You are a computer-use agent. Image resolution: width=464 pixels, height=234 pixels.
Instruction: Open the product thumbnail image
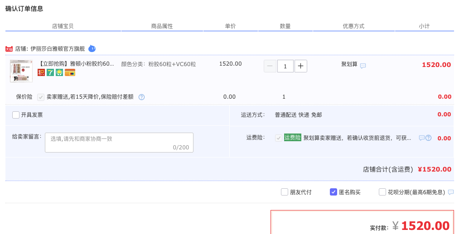tap(21, 71)
